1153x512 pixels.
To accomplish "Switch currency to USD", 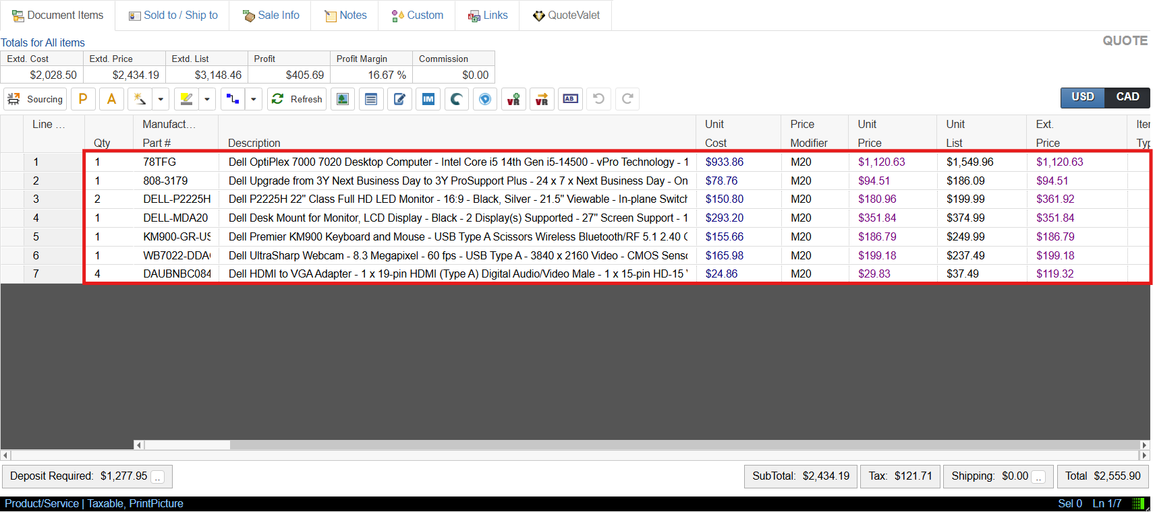I will [x=1082, y=97].
